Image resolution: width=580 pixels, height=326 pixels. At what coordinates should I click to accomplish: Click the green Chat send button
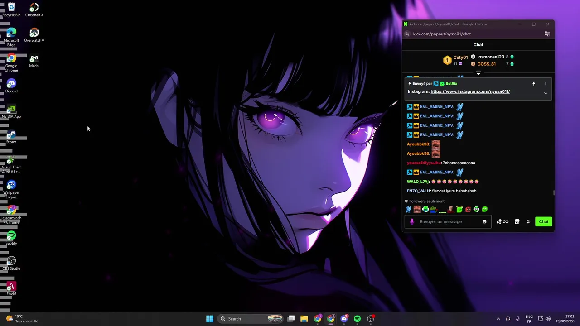(x=543, y=221)
